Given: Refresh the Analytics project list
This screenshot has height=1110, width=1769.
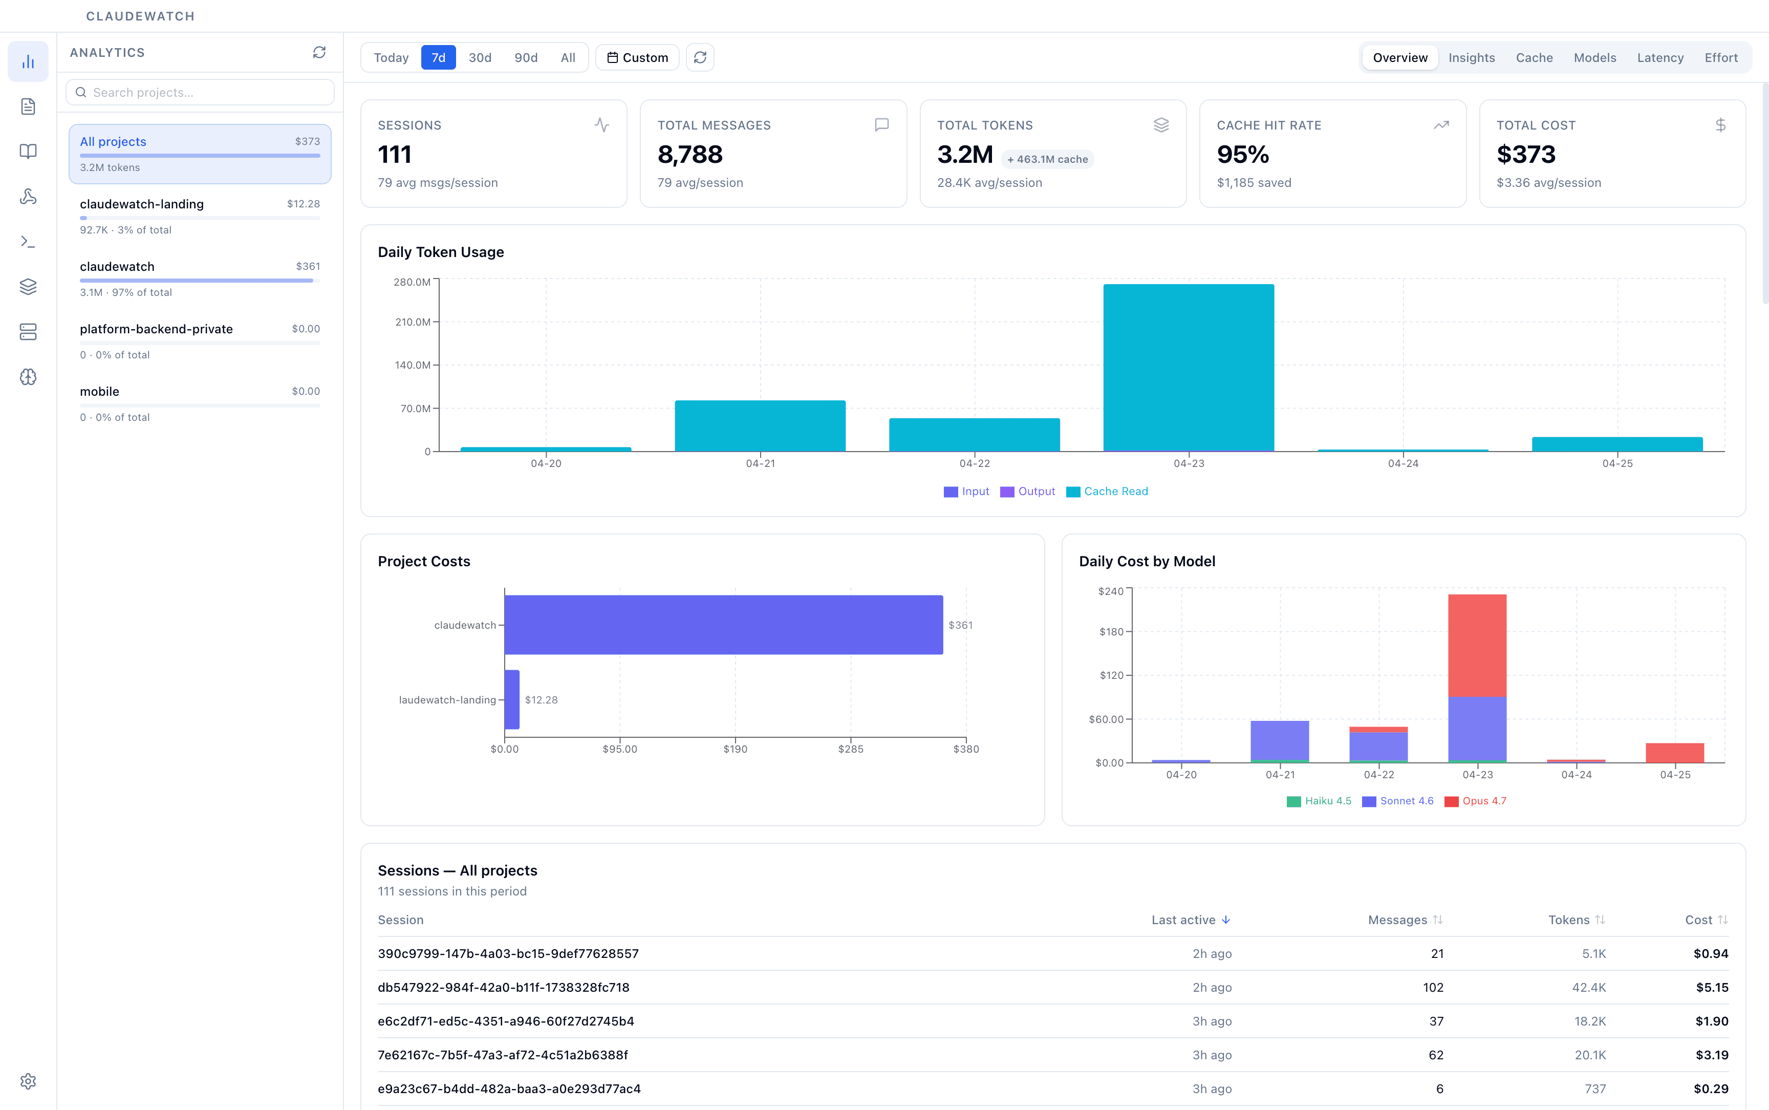Looking at the screenshot, I should [319, 52].
